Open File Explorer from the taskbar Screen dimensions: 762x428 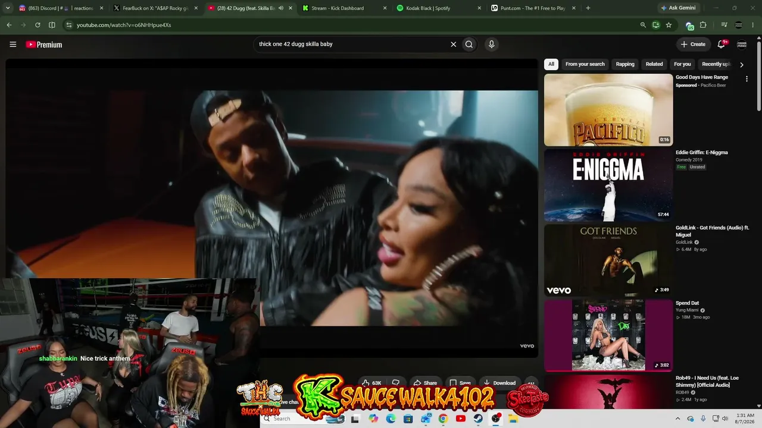(513, 418)
